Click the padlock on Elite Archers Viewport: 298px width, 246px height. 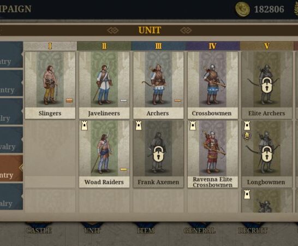267,85
